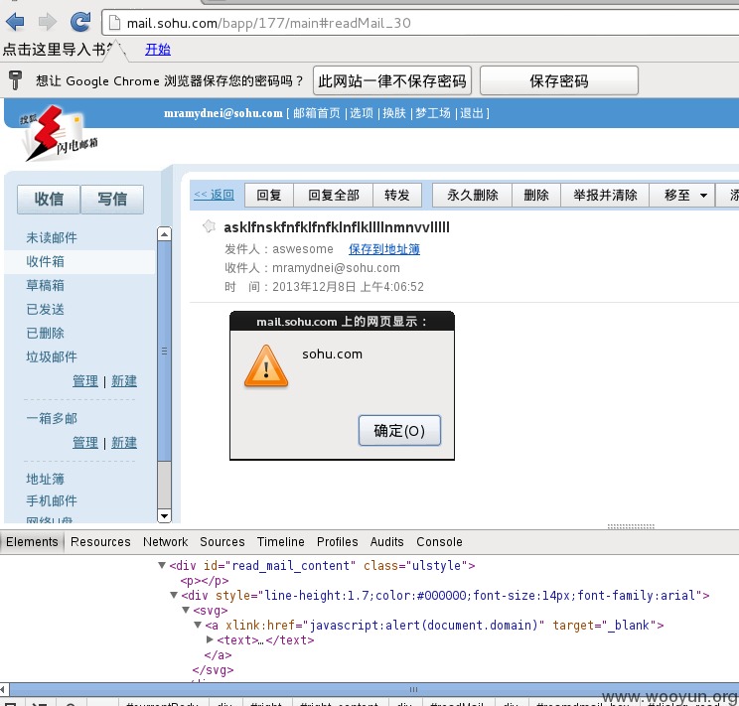Viewport: 739px width, 706px height.
Task: Click the 转发 button
Action: point(397,195)
